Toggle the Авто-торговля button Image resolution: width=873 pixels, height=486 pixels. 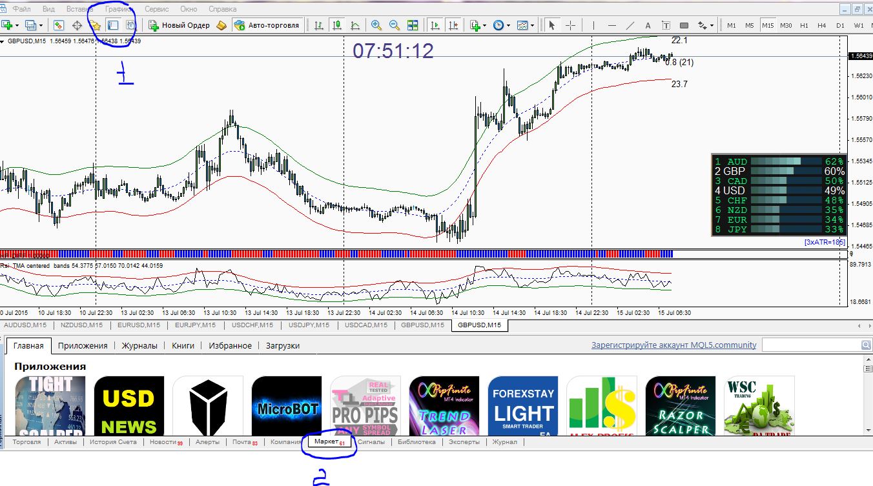pos(267,25)
